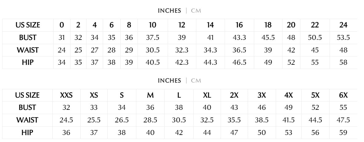364x142 pixels.
Task: Select bust value 46 for size 3X
Action: [x=262, y=108]
